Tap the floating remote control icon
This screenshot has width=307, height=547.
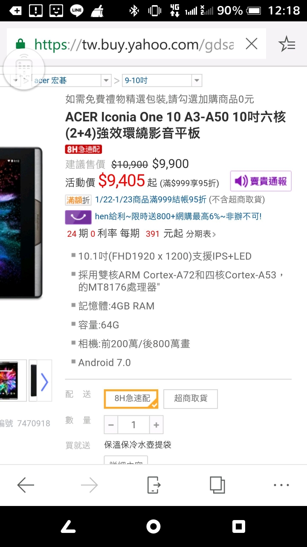[x=24, y=68]
